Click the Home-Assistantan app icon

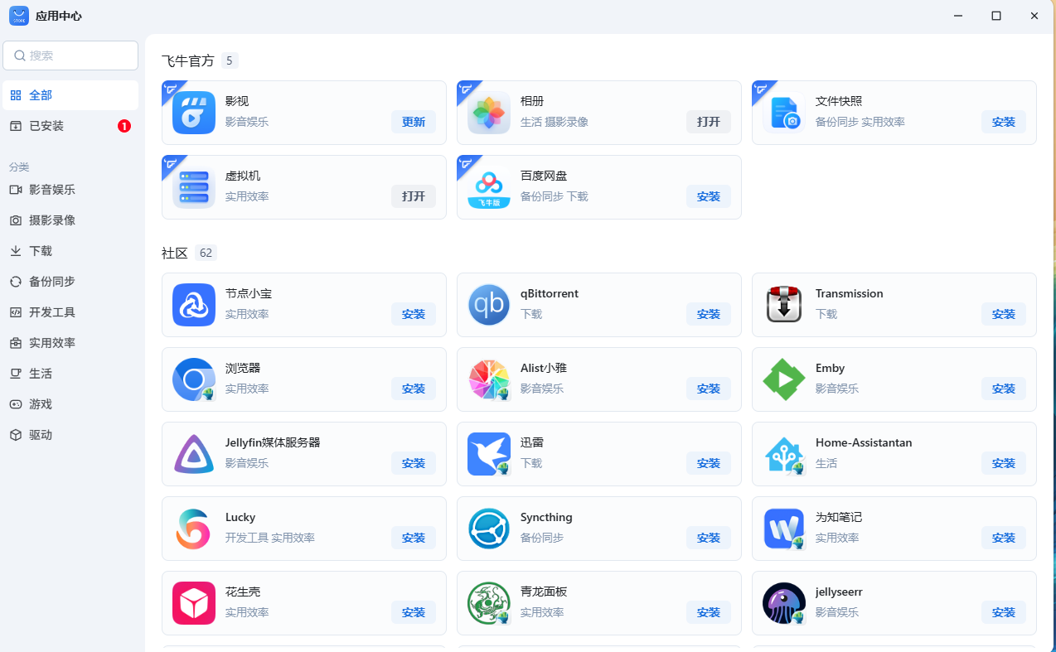tap(784, 454)
